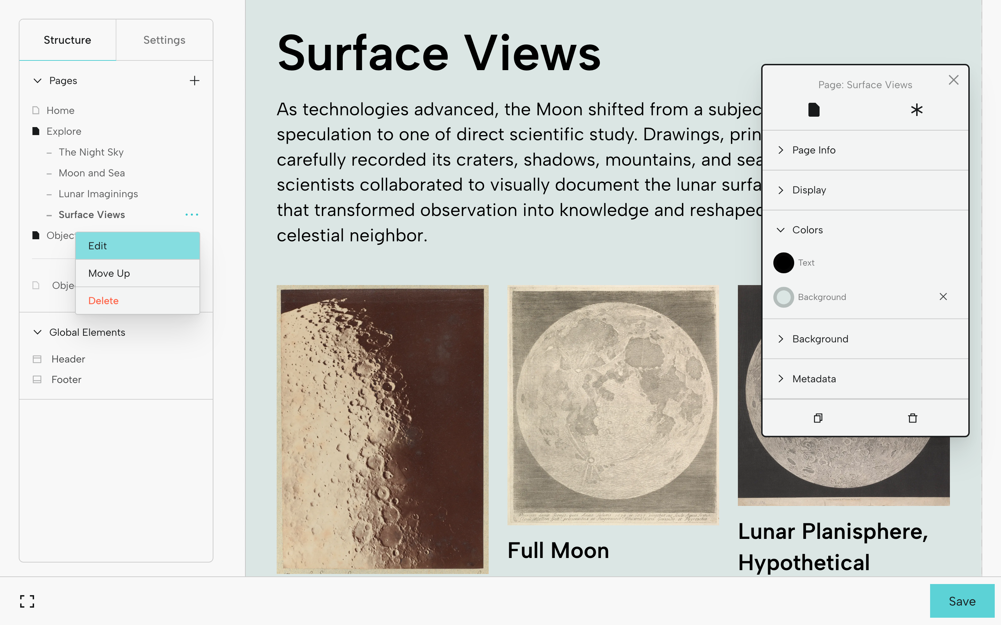Screen dimensions: 1001x625
Task: Save the changes with the Save button
Action: 962,601
